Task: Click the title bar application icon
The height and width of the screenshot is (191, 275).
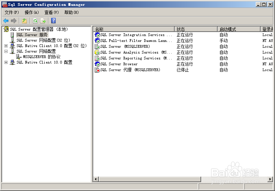Action: pyautogui.click(x=4, y=4)
